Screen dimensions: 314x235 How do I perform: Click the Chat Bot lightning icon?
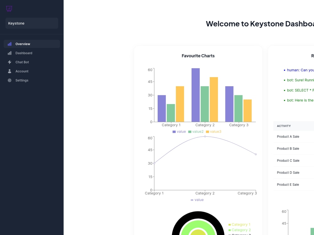(x=9, y=62)
